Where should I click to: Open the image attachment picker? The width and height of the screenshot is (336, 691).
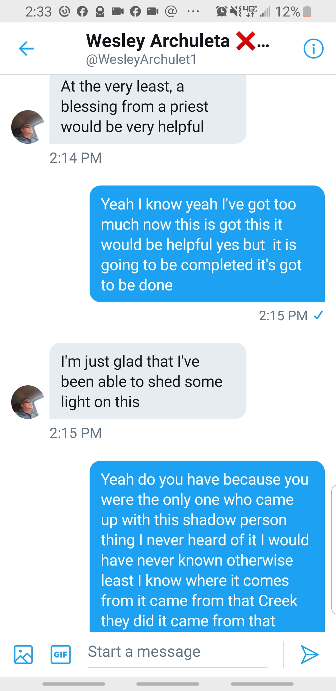point(23,654)
